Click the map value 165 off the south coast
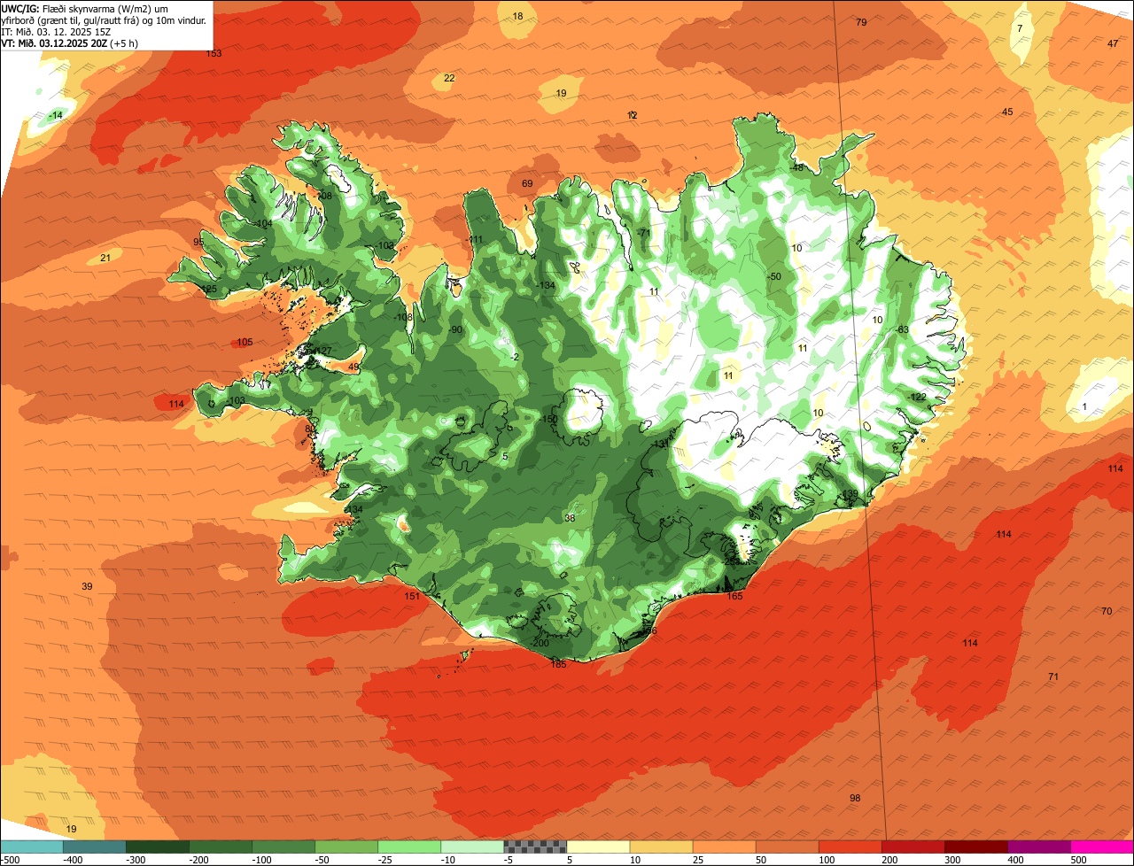The height and width of the screenshot is (866, 1134). click(735, 597)
